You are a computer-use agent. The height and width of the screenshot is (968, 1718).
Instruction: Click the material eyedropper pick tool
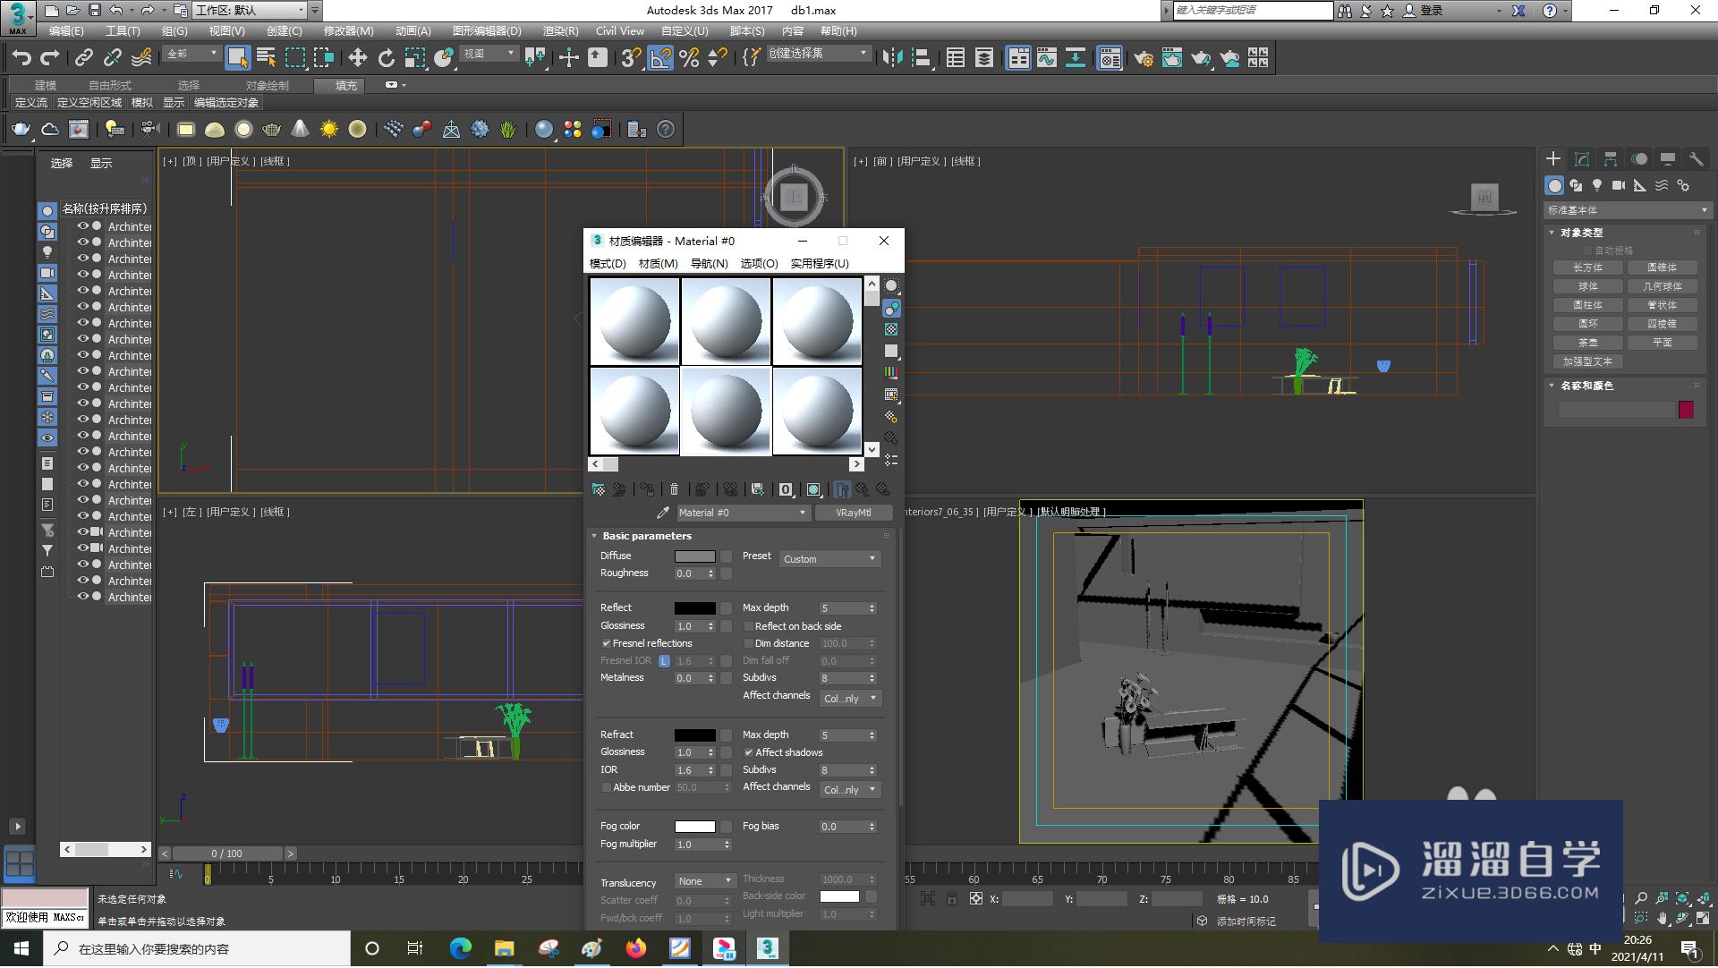[x=662, y=513]
